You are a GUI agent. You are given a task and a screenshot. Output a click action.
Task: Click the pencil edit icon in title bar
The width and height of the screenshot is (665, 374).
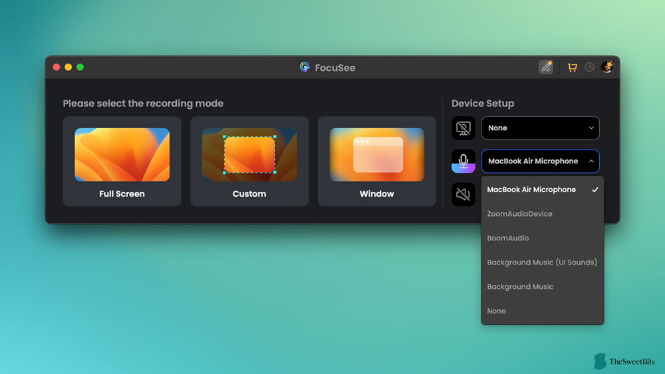[546, 67]
